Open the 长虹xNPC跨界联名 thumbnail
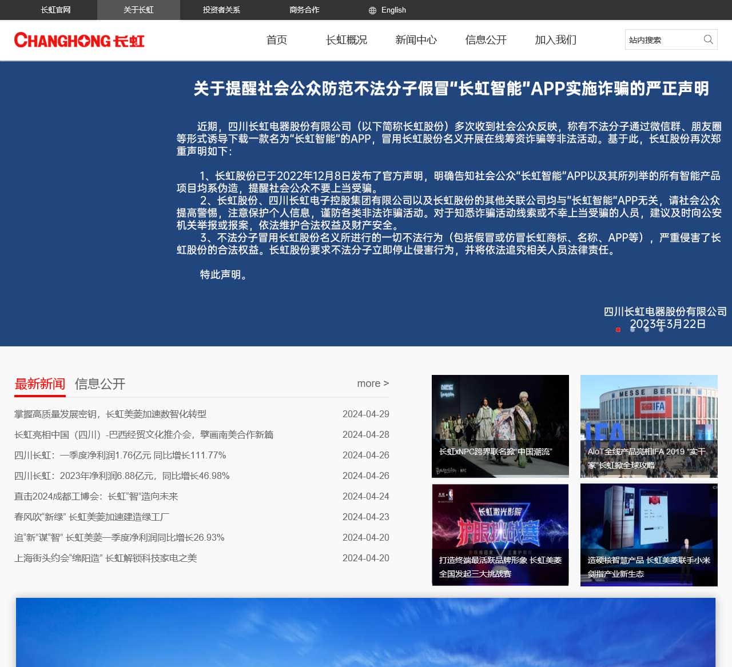The width and height of the screenshot is (732, 667). (500, 426)
